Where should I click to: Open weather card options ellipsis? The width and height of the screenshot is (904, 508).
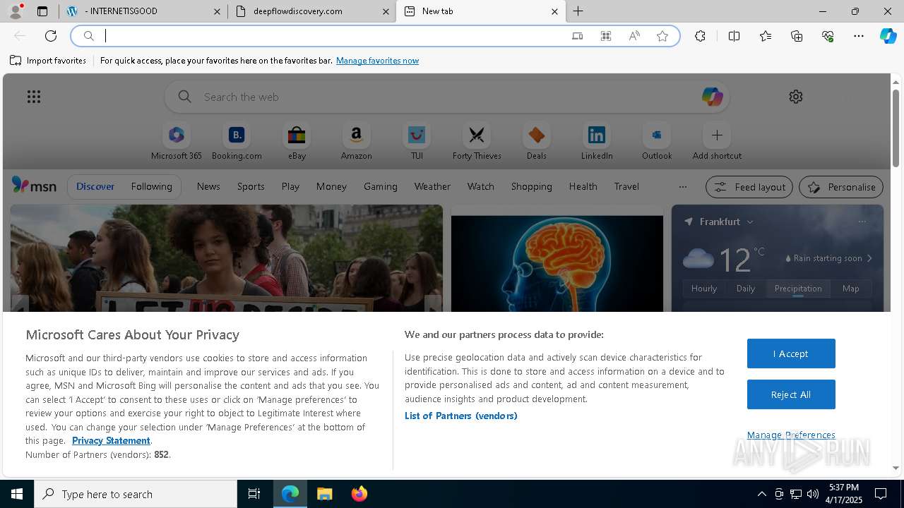862,222
